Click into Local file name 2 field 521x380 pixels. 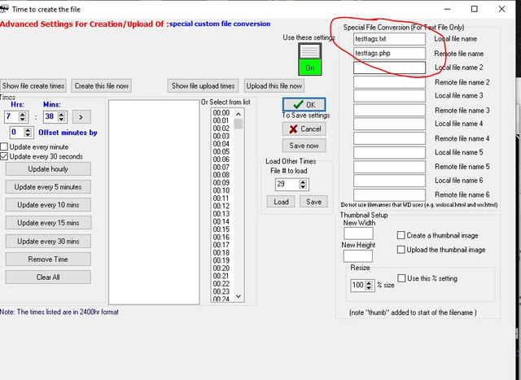389,68
